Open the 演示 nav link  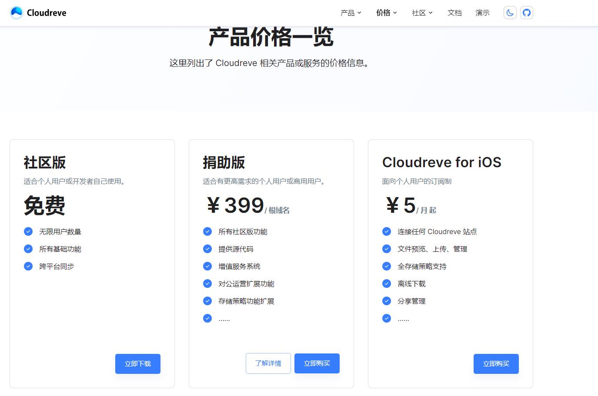[x=482, y=13]
